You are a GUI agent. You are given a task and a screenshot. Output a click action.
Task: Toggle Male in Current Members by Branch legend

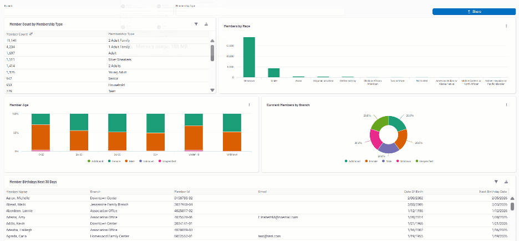pos(390,161)
